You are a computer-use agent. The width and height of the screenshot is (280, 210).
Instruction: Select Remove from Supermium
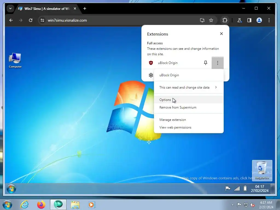189,107
